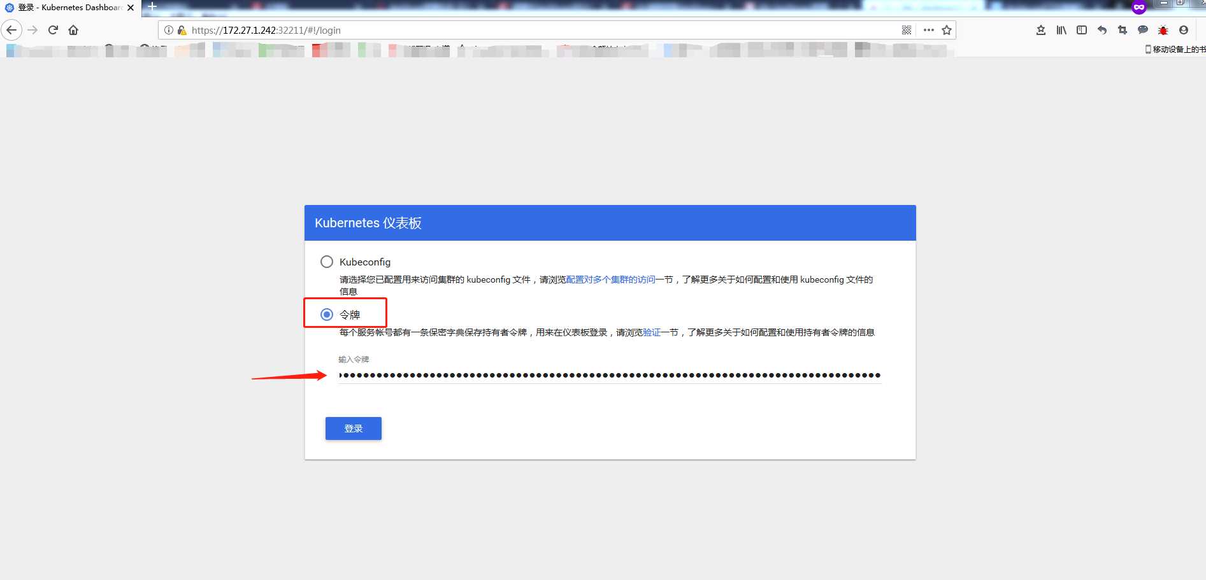
Task: Open the 配置对多个集群的访问 link
Action: [610, 279]
